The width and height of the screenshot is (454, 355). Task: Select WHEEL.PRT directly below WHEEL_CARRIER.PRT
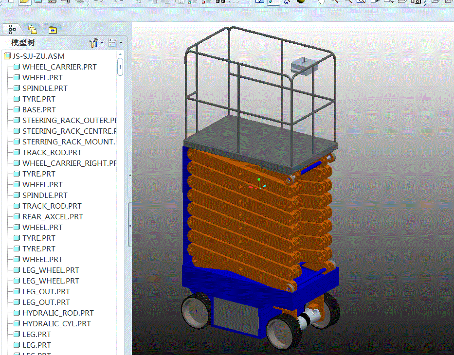[x=38, y=77]
